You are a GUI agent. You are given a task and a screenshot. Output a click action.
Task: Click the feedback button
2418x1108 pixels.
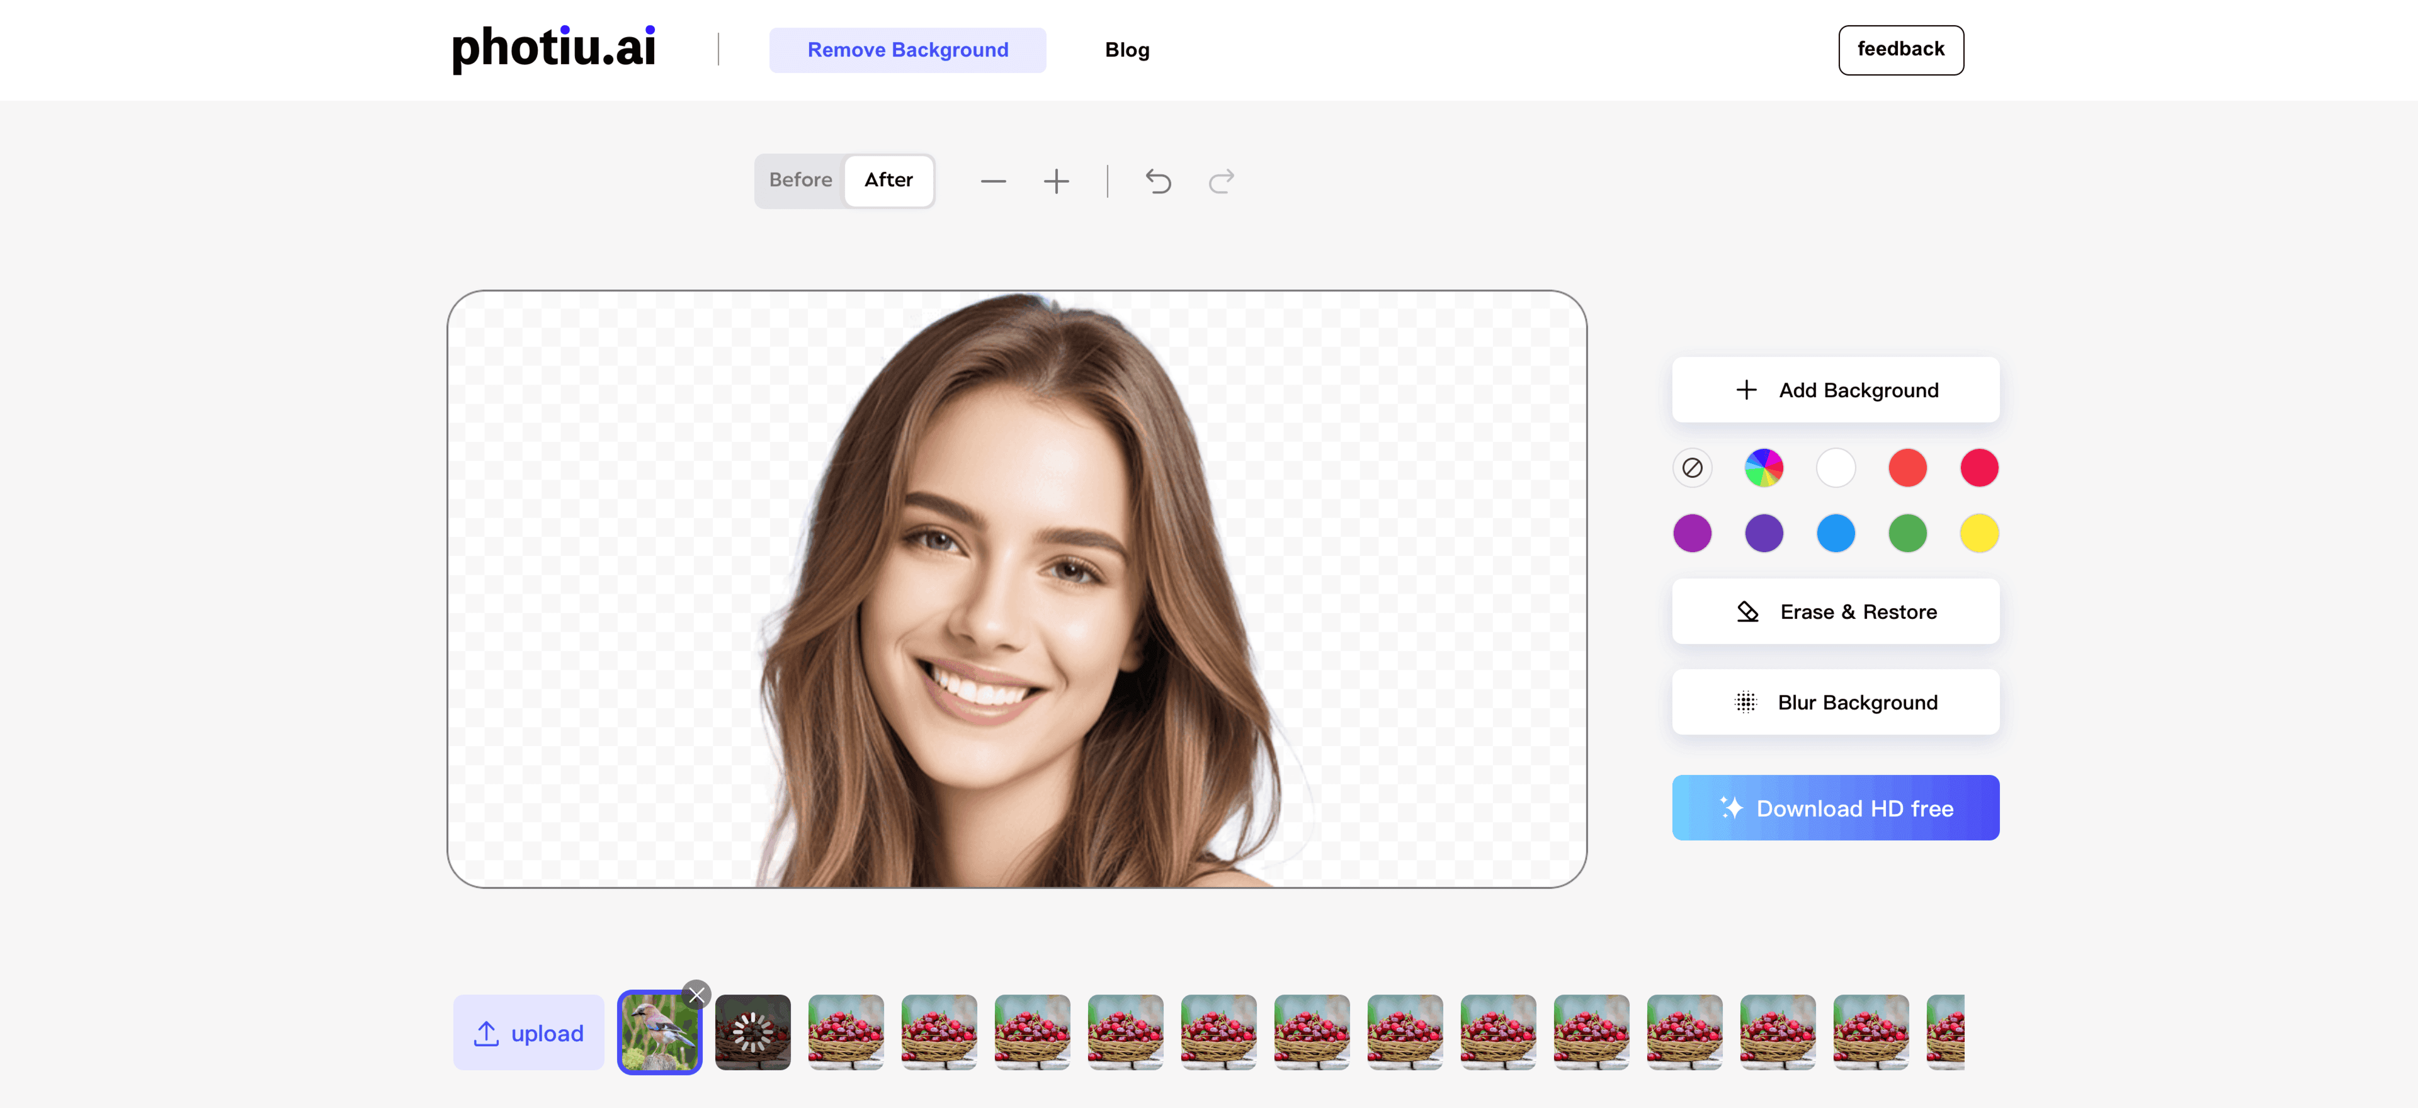(1900, 50)
